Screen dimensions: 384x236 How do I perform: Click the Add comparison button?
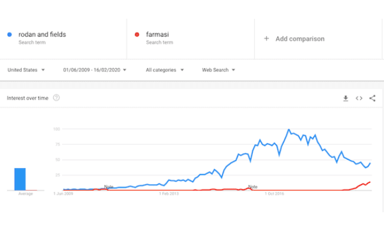(x=294, y=38)
